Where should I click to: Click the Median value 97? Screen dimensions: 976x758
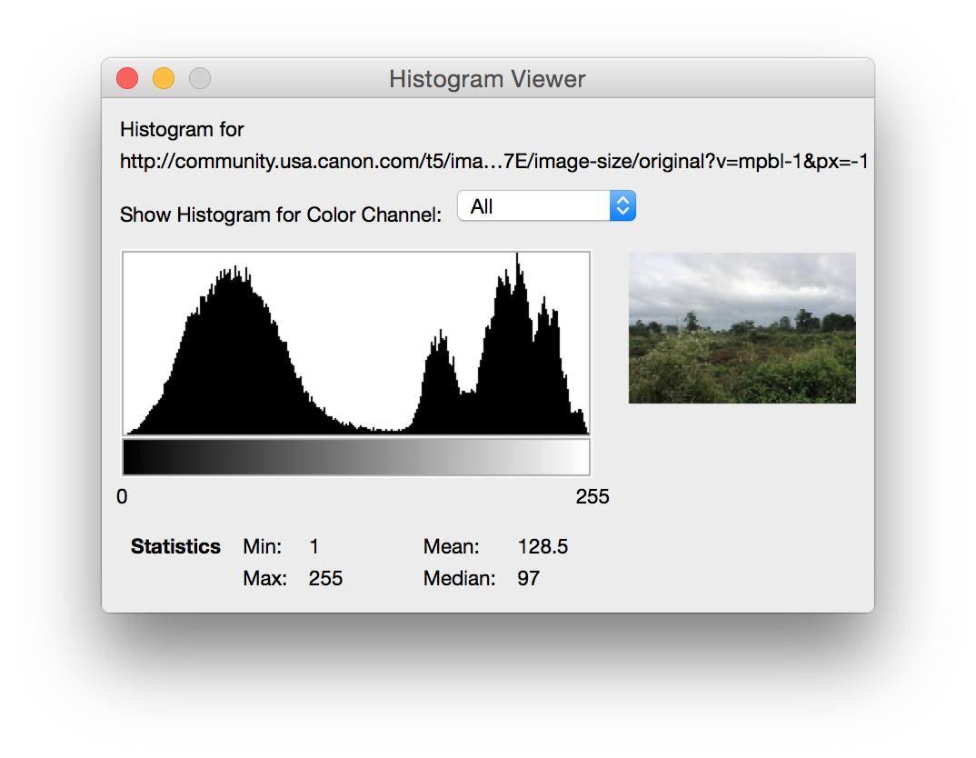point(528,578)
